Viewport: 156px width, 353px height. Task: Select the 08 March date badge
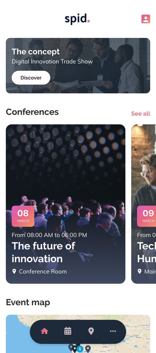(23, 216)
